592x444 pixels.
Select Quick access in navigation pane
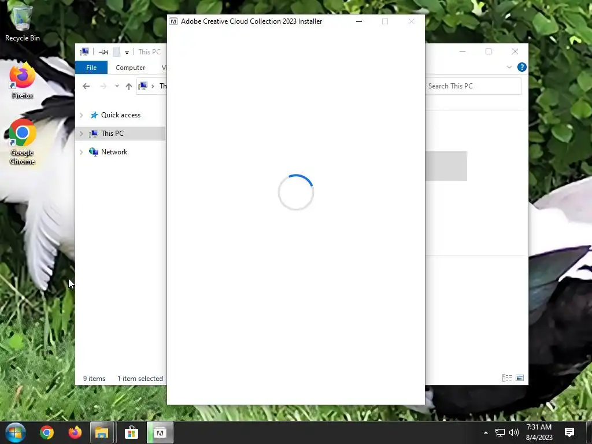coord(120,115)
